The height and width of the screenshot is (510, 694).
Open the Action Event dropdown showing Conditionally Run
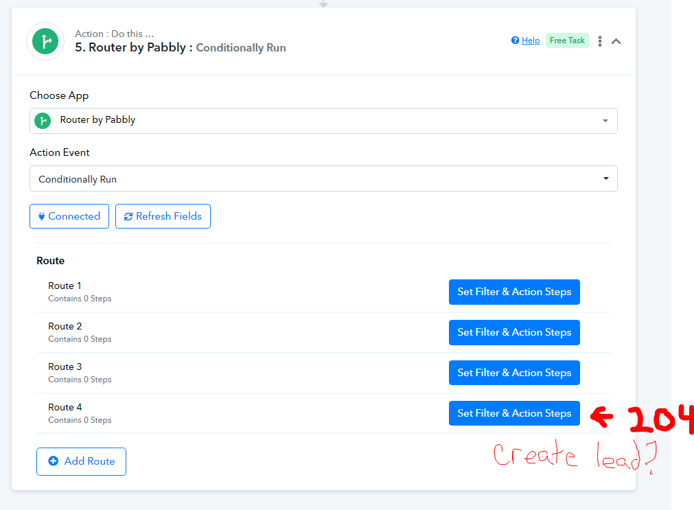point(323,178)
